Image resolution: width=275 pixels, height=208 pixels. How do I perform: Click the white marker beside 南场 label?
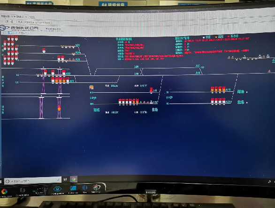247,92
